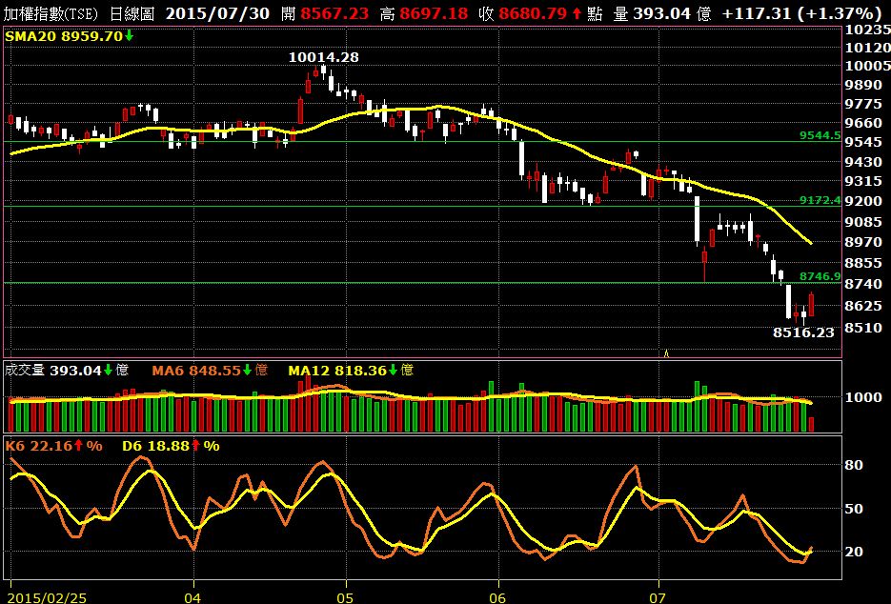891x604 pixels.
Task: Click the K6 22.16% stochastic label
Action: point(54,446)
